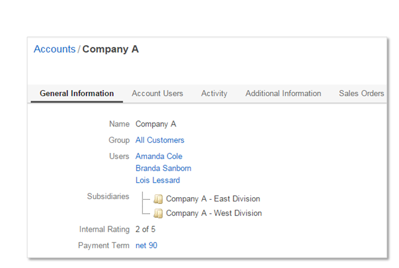
Task: Click the East Division folder icon
Action: coord(158,199)
